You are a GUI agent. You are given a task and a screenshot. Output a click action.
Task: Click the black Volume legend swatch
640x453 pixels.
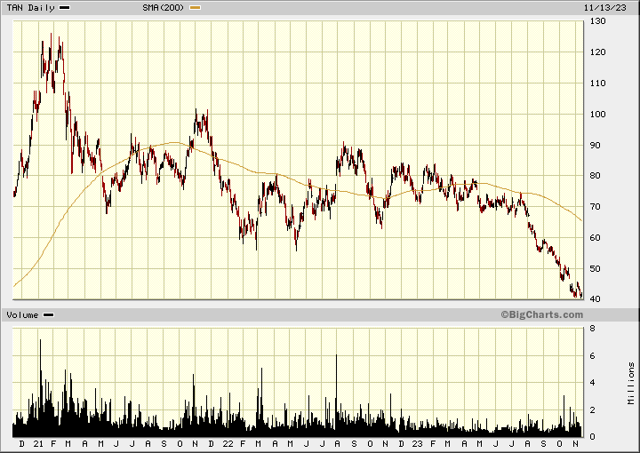click(49, 315)
